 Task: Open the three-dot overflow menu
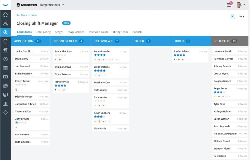point(242,17)
